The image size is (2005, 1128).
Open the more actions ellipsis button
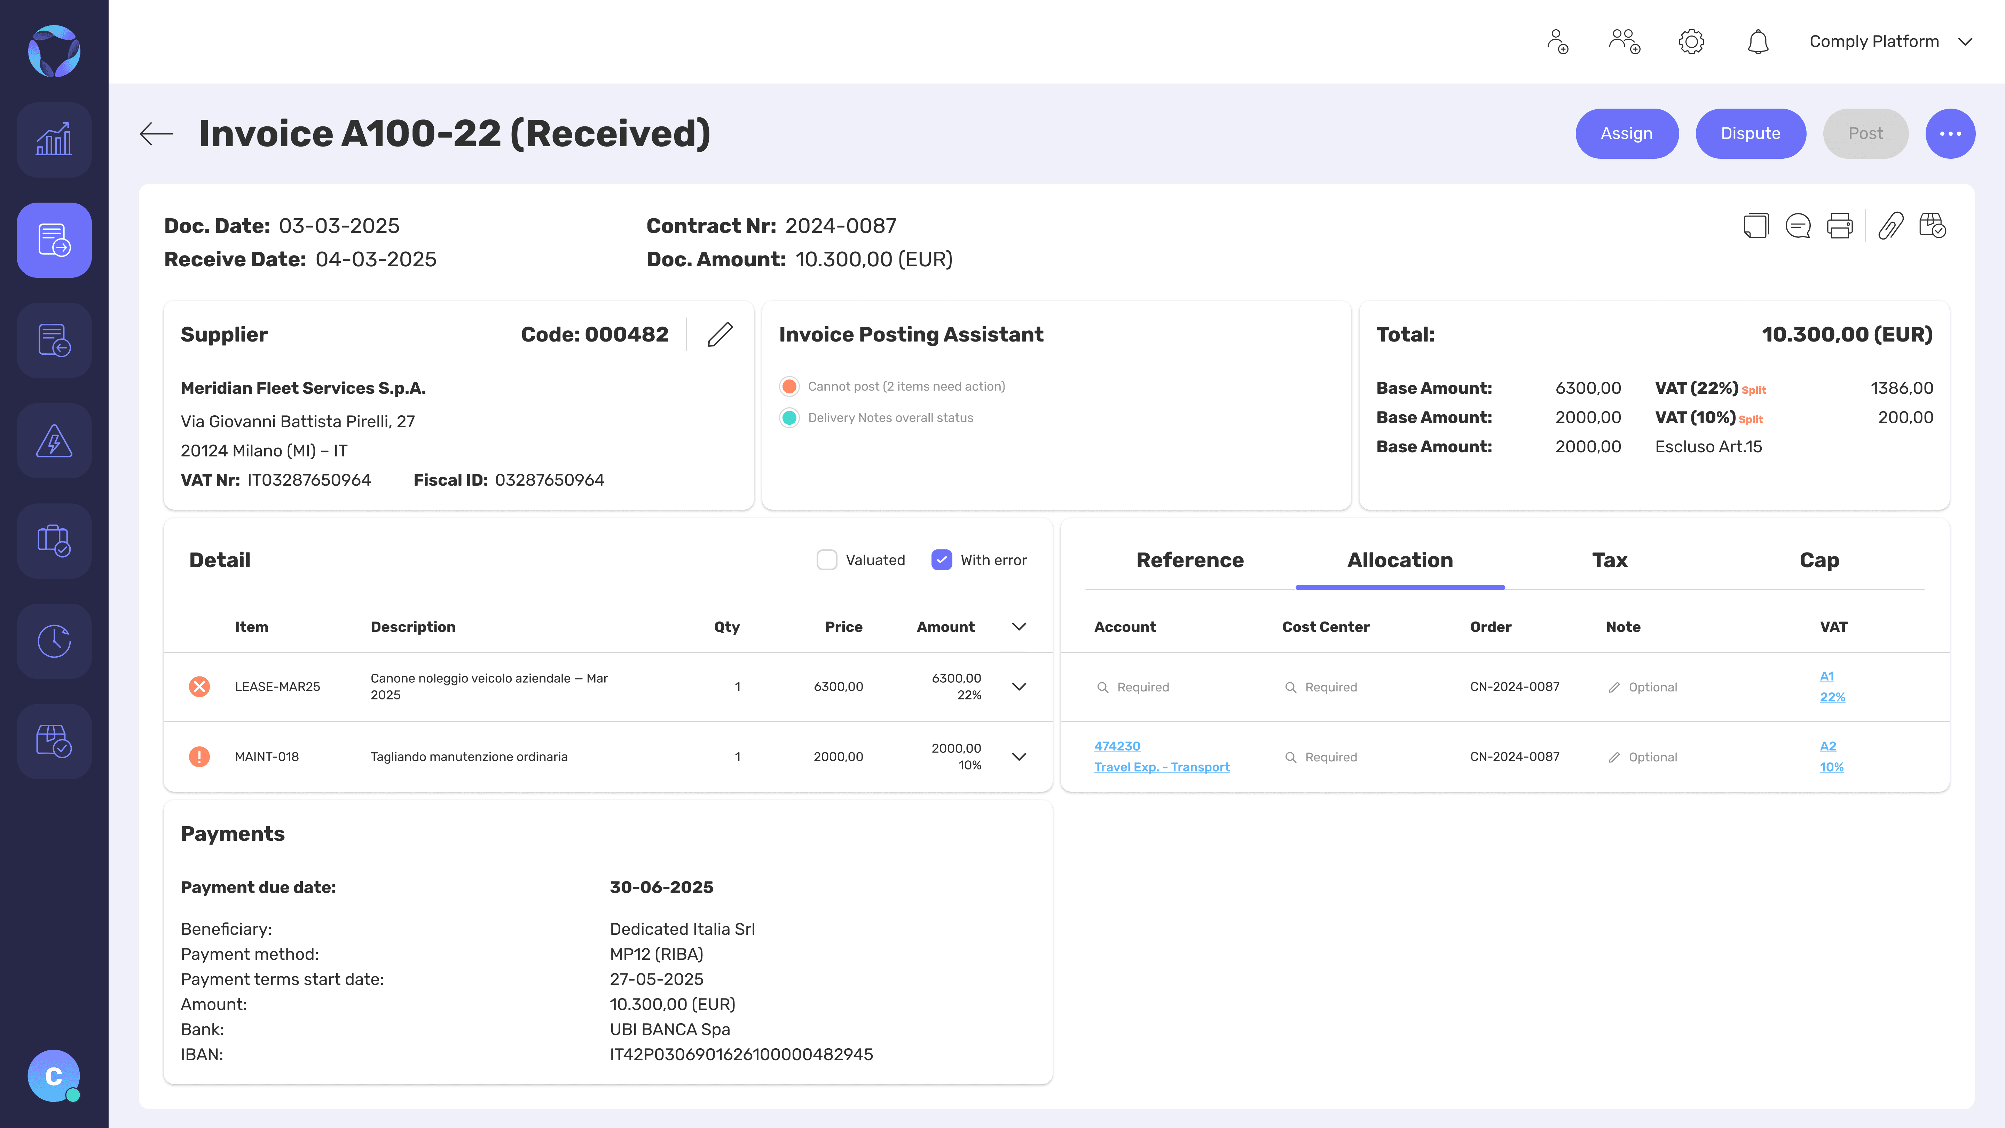click(1950, 134)
